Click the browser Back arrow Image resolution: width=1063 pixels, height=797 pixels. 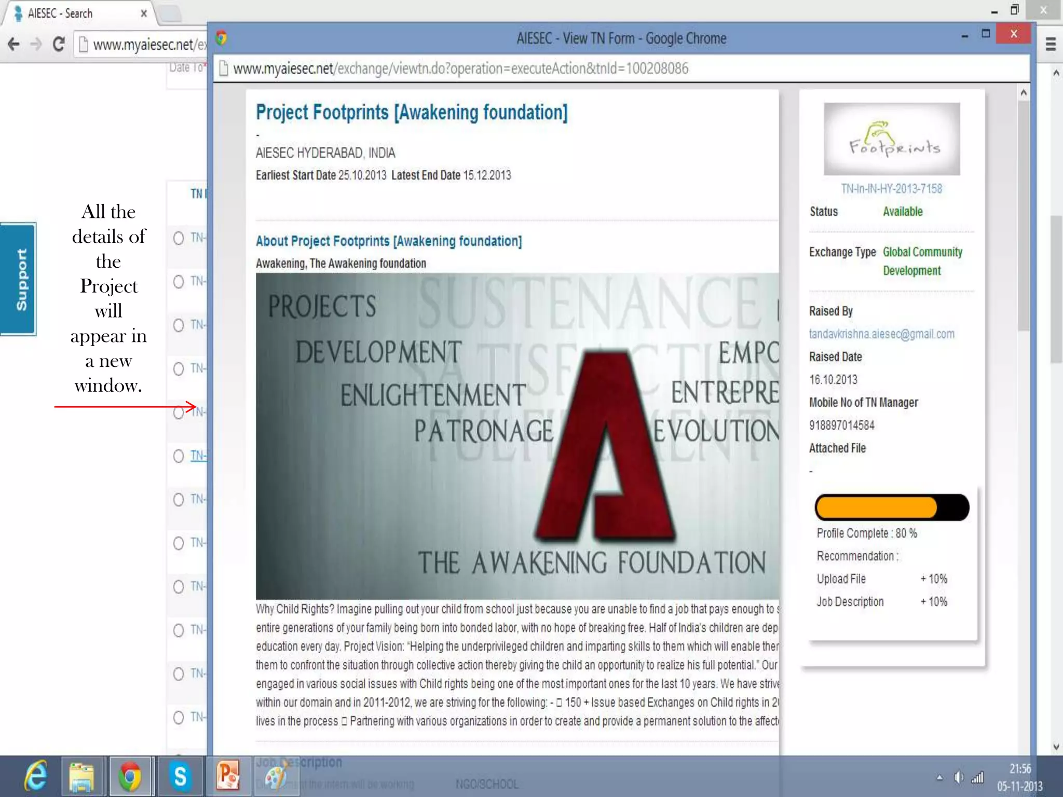tap(14, 45)
